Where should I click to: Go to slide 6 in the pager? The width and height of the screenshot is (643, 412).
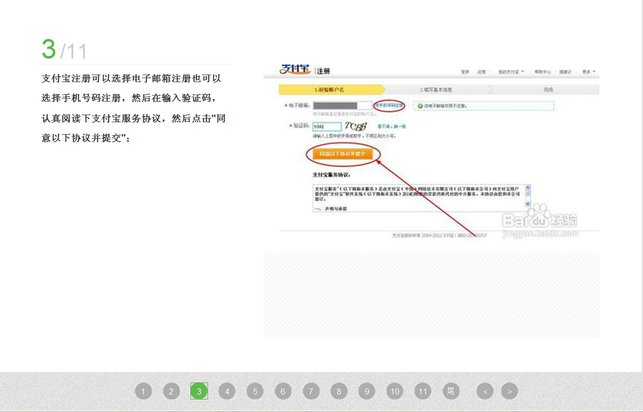(x=283, y=391)
